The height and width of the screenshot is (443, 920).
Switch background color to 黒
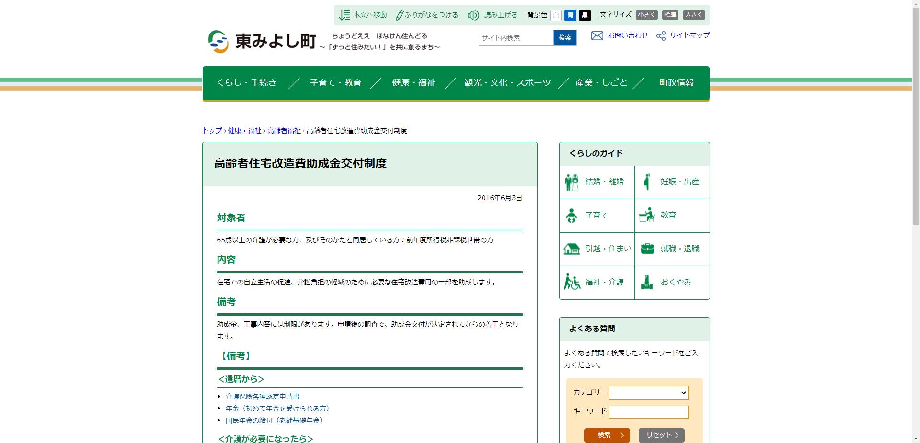click(x=585, y=15)
